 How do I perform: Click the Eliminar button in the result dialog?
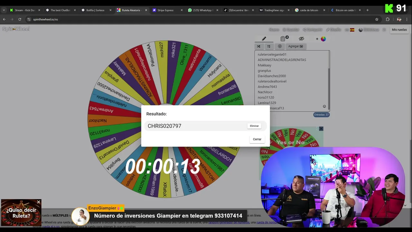(254, 126)
